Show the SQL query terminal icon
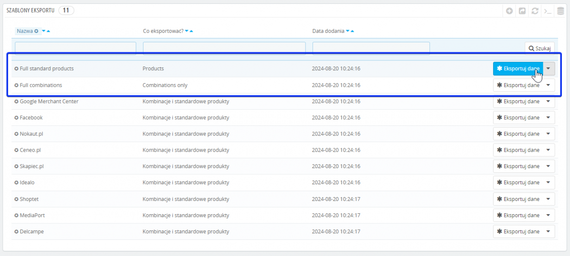570x256 pixels. pos(548,10)
